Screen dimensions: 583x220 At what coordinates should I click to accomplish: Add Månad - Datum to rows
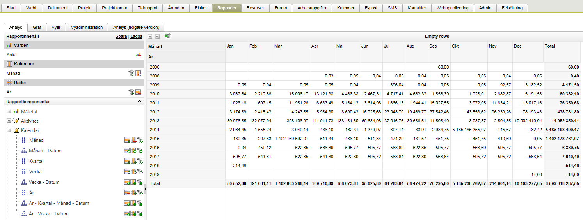point(127,150)
